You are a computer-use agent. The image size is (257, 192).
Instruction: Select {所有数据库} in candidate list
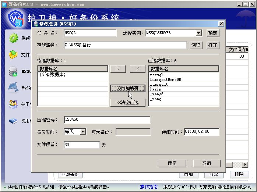73,75
